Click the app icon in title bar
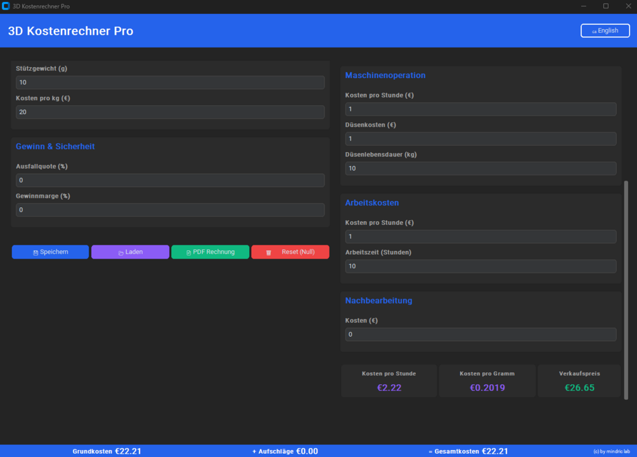637x457 pixels. click(6, 6)
